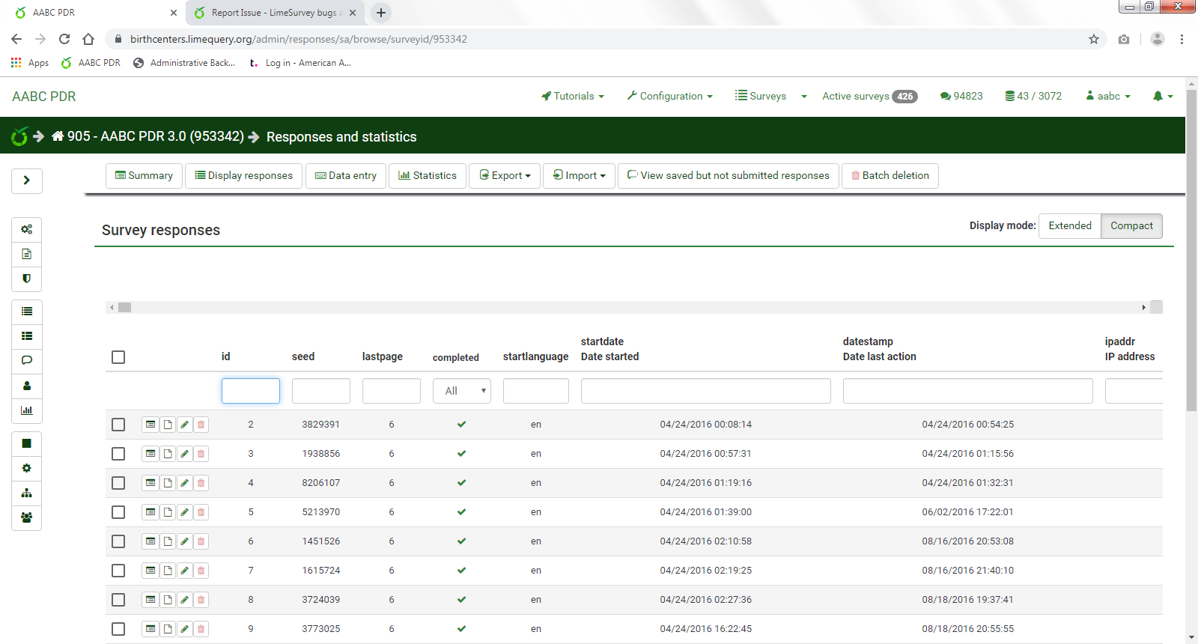Click the home icon in breadcrumb
This screenshot has height=644, width=1198.
tap(58, 136)
